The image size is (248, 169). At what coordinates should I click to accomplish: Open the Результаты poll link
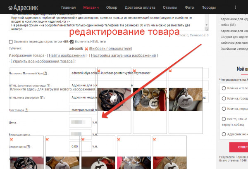[227, 157]
